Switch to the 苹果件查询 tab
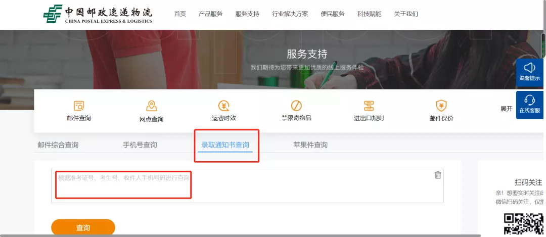The height and width of the screenshot is (237, 546). click(x=310, y=145)
